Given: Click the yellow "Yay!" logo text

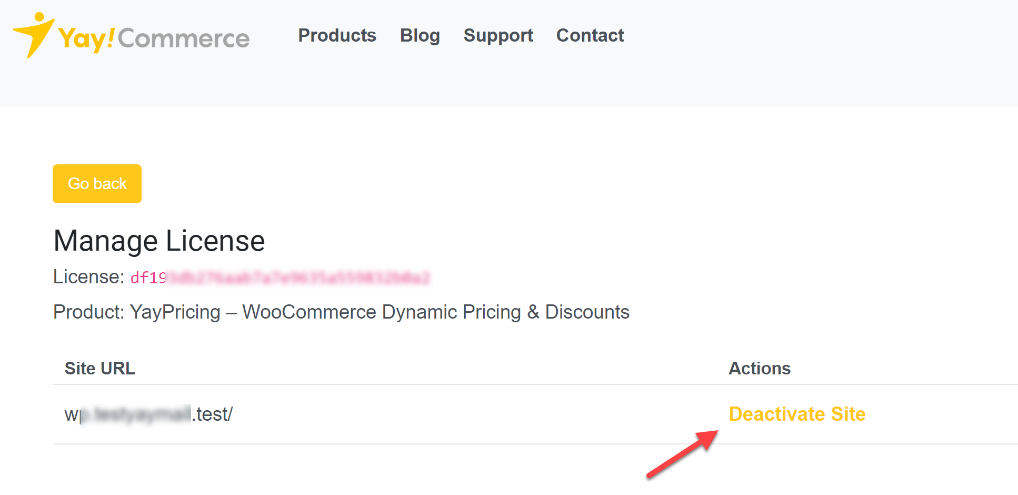Looking at the screenshot, I should pyautogui.click(x=86, y=38).
